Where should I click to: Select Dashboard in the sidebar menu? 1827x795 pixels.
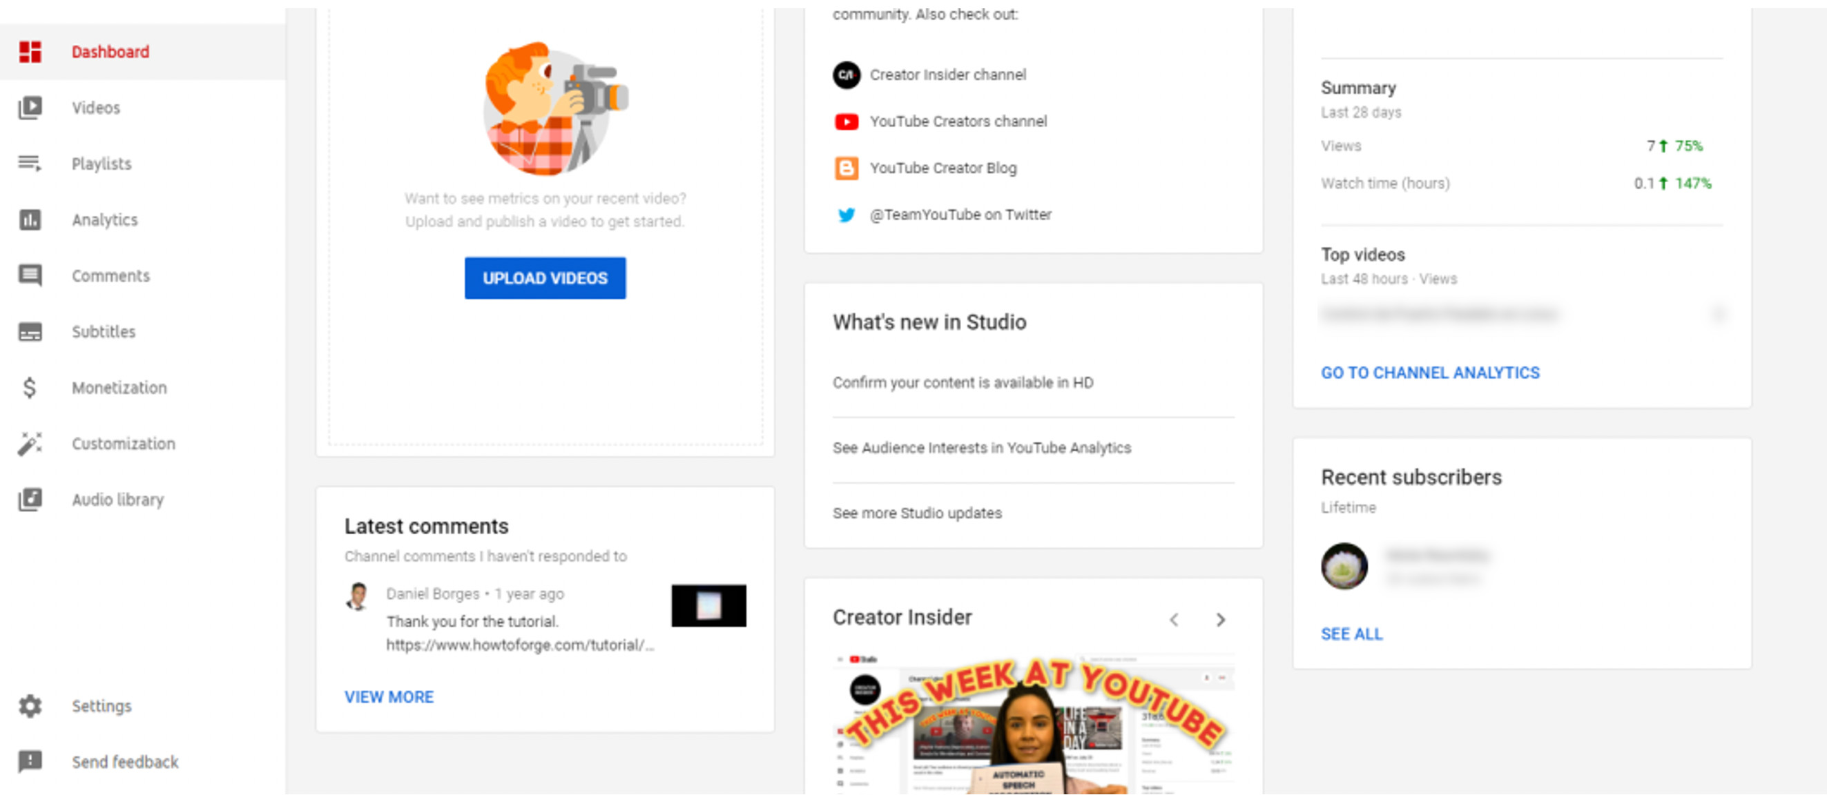pos(110,52)
